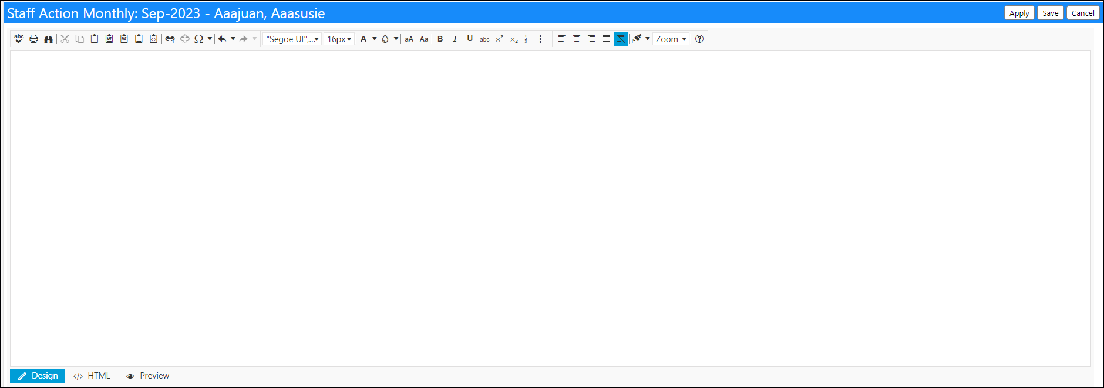Click the first paste from Word icon
The width and height of the screenshot is (1104, 388).
coord(109,39)
